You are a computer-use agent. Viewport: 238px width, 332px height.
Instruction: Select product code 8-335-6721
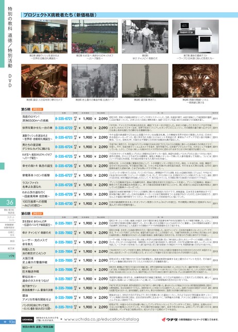tap(64, 119)
